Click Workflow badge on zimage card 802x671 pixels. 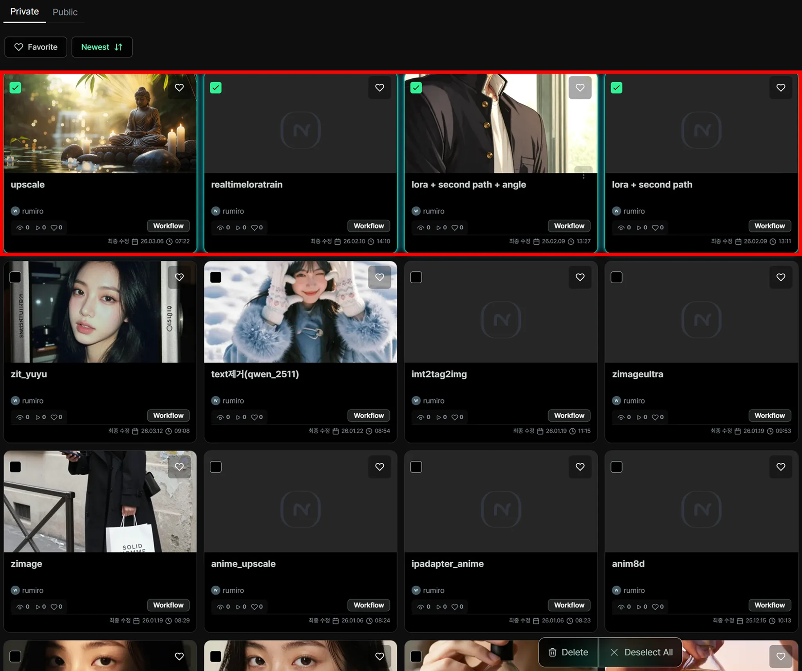(168, 605)
